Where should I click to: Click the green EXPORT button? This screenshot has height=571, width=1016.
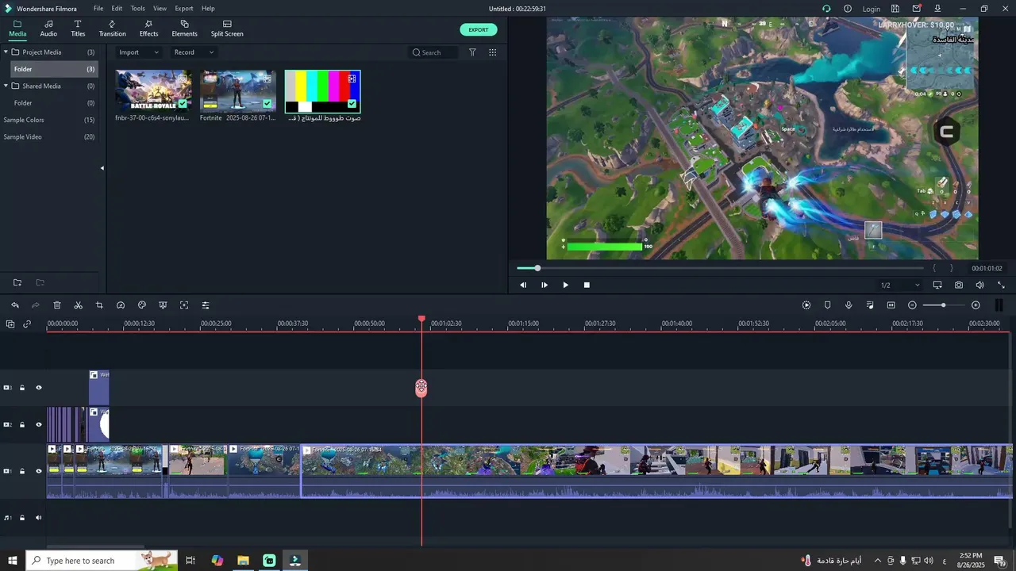[x=479, y=29]
